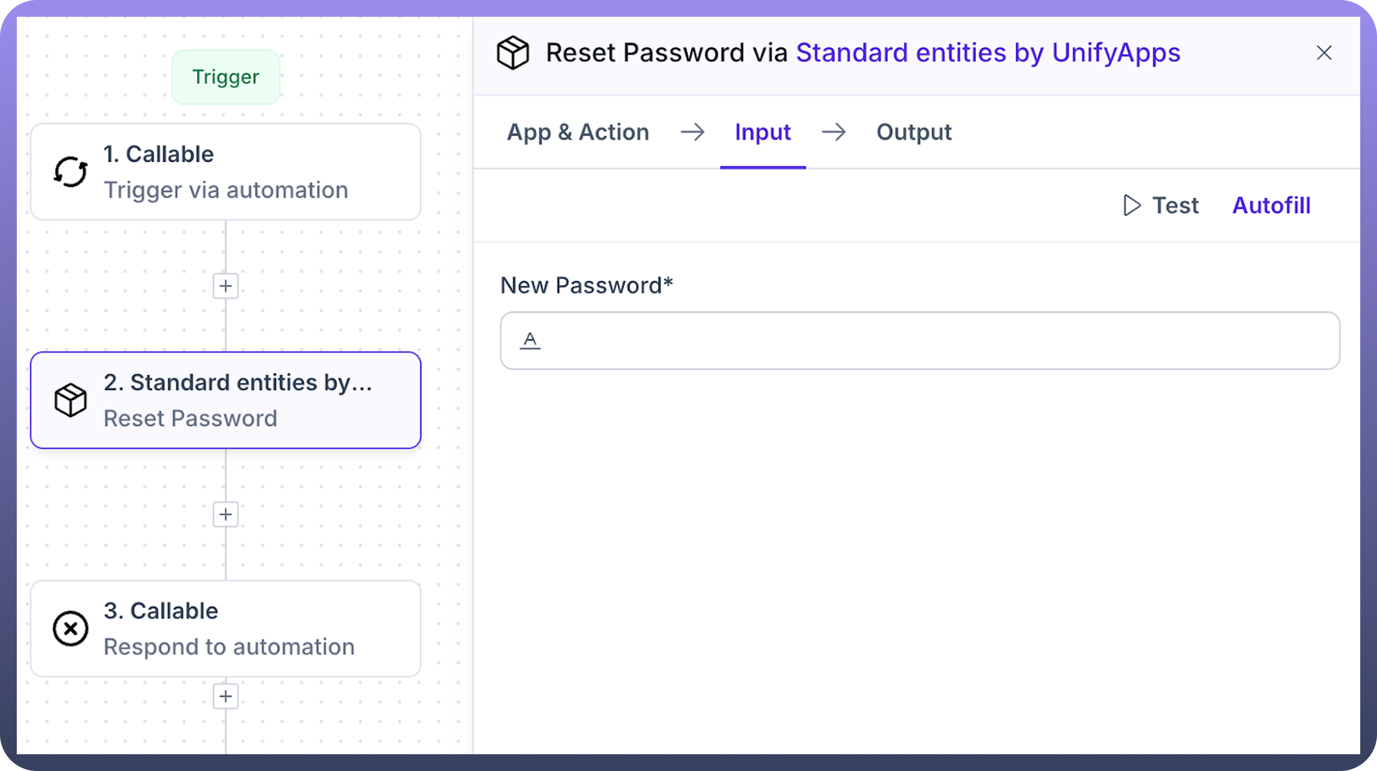Close the Reset Password configuration panel
Image resolution: width=1377 pixels, height=771 pixels.
pyautogui.click(x=1324, y=52)
